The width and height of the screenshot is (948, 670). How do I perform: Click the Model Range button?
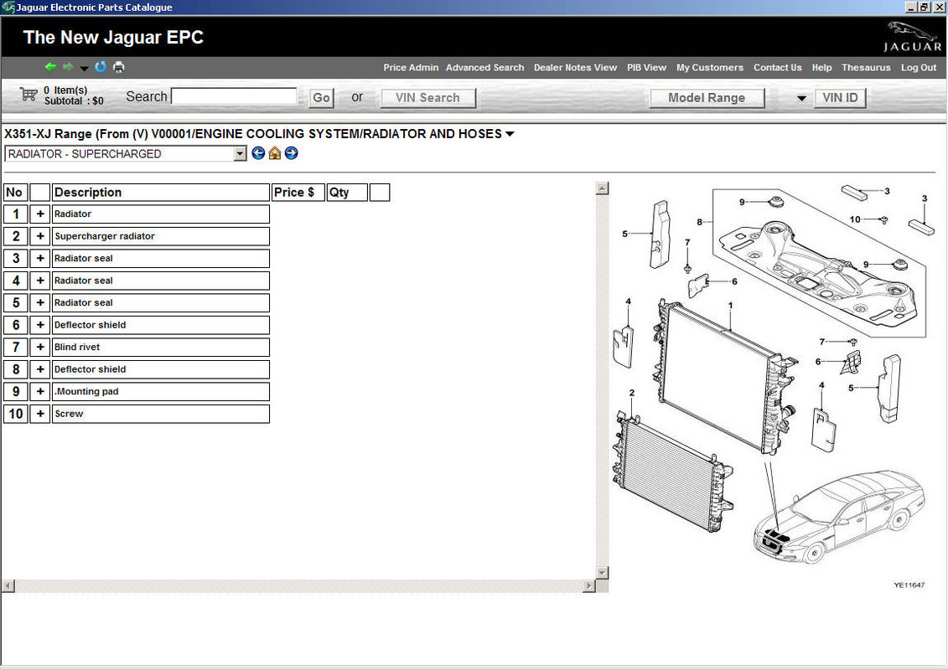pos(707,98)
